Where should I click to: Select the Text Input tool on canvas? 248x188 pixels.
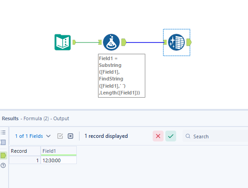click(x=63, y=42)
